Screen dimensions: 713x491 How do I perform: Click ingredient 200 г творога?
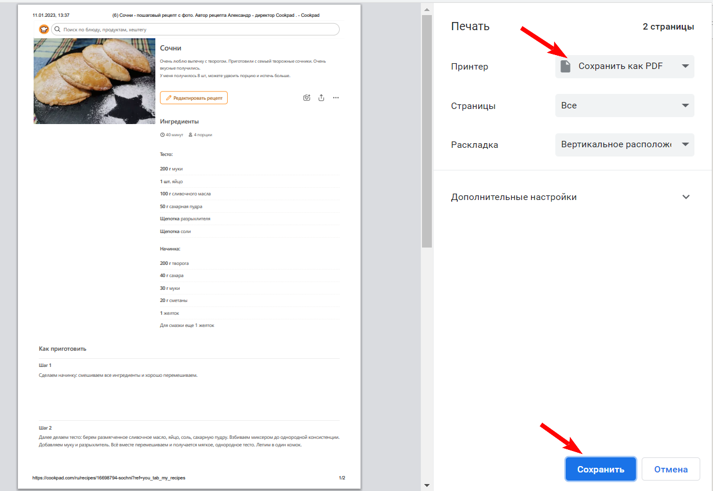pos(174,263)
